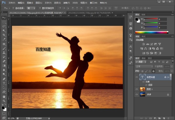Select the Pen tool
The height and width of the screenshot is (120, 175).
(x=4, y=79)
